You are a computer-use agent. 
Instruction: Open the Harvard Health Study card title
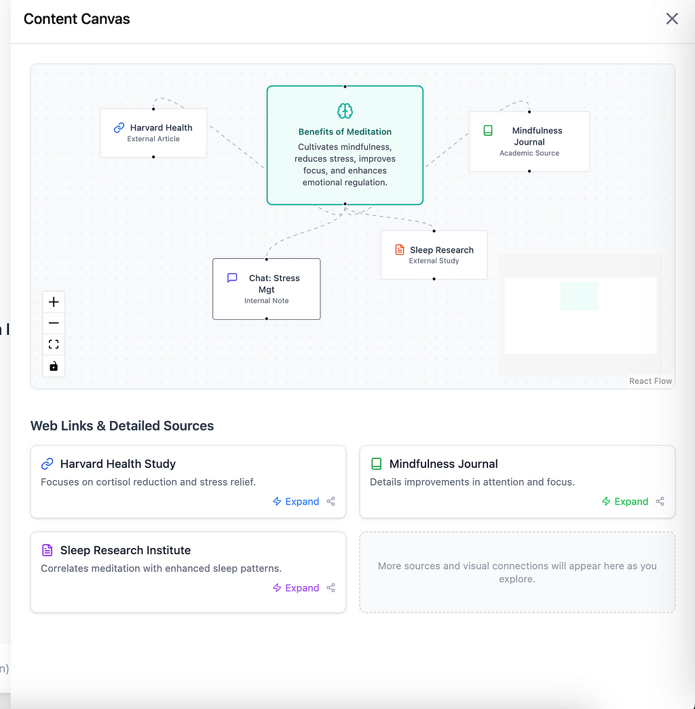(x=118, y=464)
